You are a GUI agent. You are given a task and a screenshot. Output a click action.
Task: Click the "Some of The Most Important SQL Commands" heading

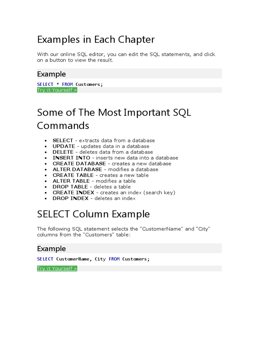click(x=114, y=119)
